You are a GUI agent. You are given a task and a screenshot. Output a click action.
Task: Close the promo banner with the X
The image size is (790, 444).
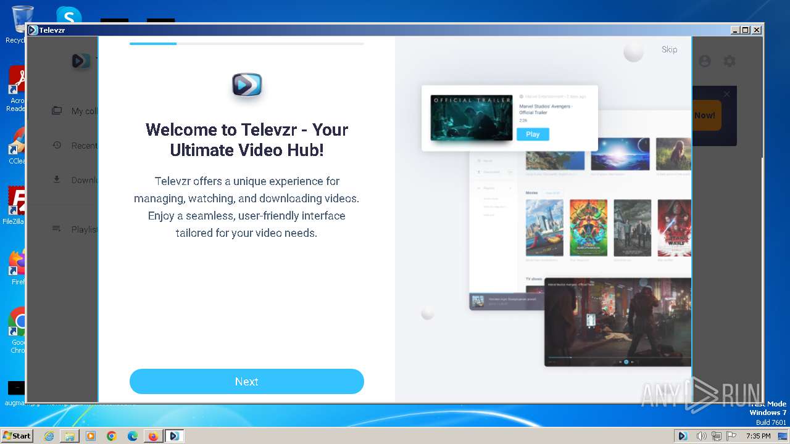coord(726,94)
